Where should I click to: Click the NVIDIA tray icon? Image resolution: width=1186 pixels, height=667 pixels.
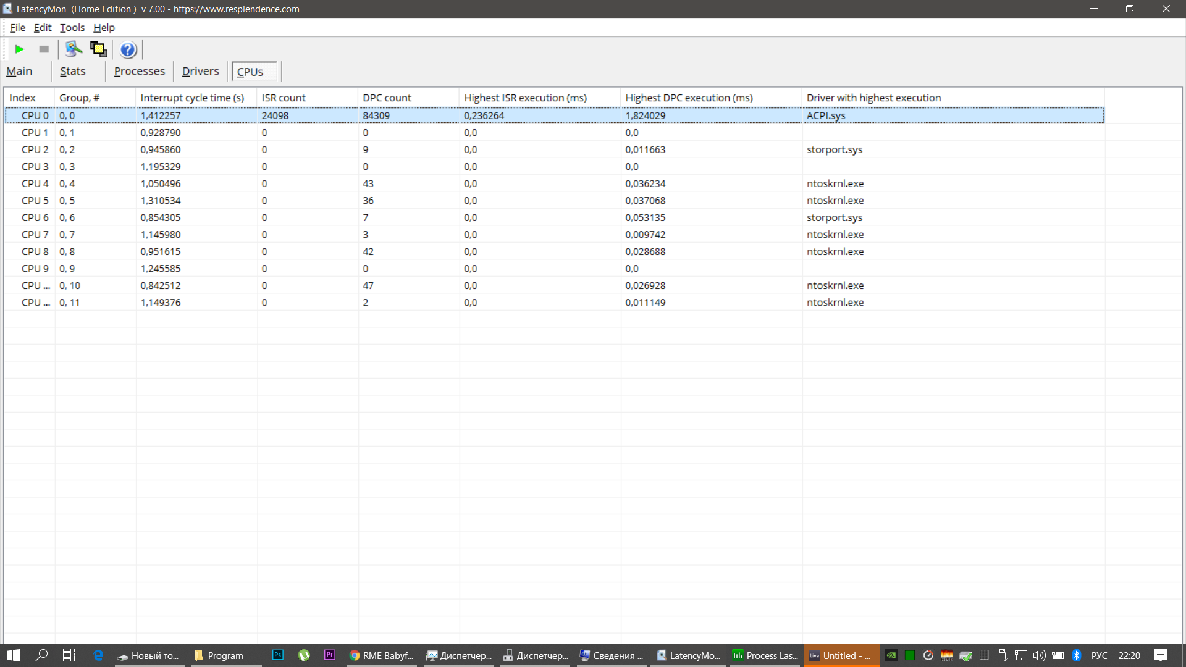891,656
